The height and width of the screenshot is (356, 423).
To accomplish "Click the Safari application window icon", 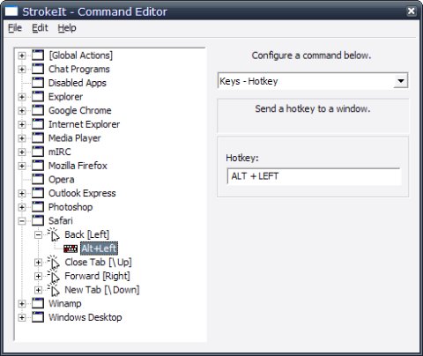I will tap(38, 220).
